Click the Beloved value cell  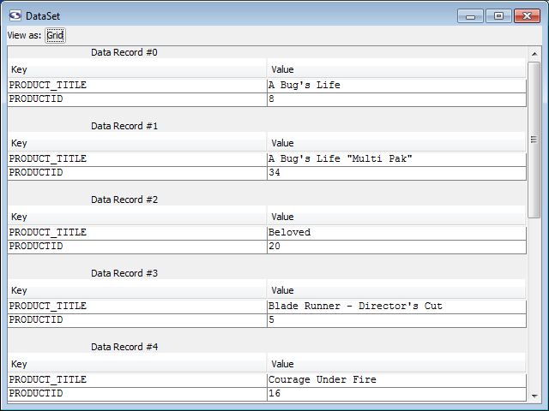click(x=396, y=233)
